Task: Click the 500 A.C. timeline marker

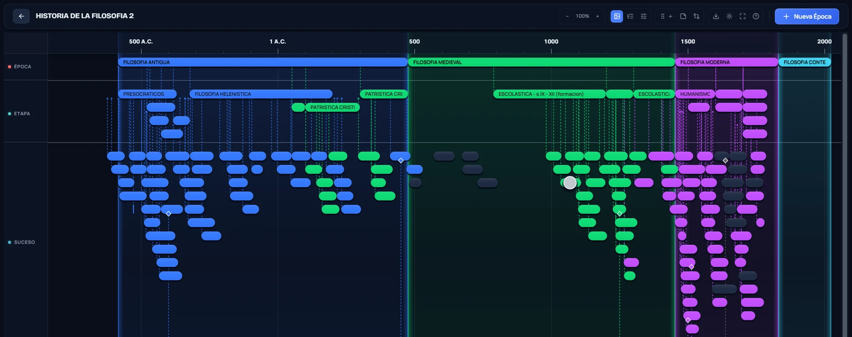Action: (141, 41)
